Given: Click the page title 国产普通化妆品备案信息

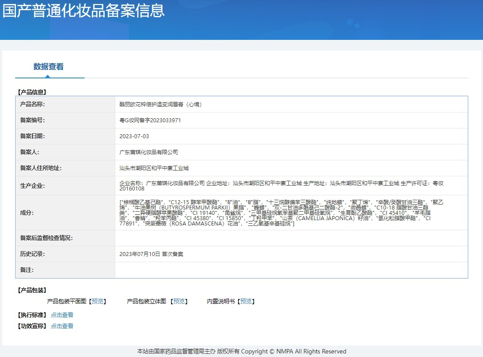Looking at the screenshot, I should click(83, 11).
